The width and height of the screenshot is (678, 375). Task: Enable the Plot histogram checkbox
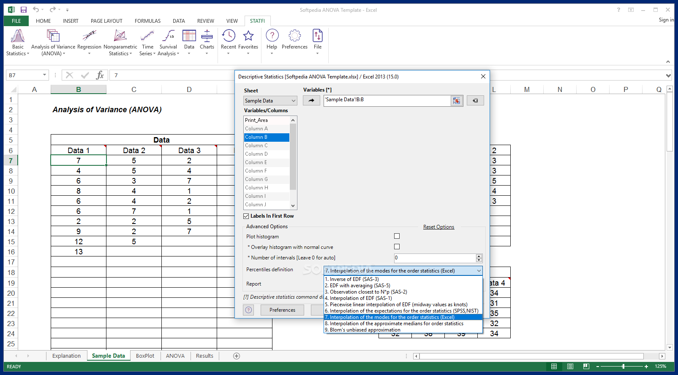click(397, 236)
